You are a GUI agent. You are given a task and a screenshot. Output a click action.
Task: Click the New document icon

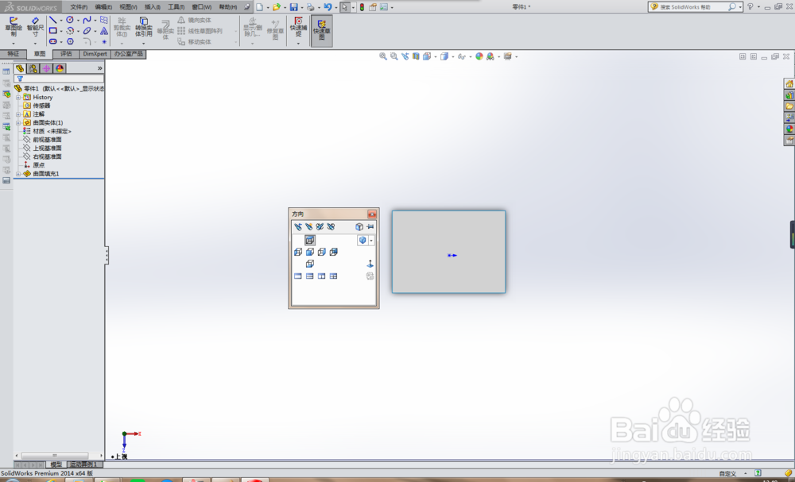[x=260, y=7]
